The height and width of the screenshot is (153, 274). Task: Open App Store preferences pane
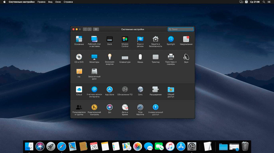pos(110,91)
